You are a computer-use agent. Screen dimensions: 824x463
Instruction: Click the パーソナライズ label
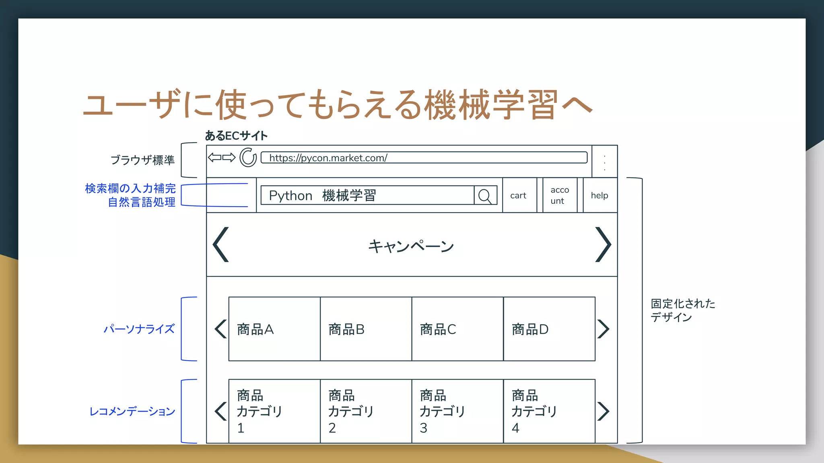coord(139,329)
